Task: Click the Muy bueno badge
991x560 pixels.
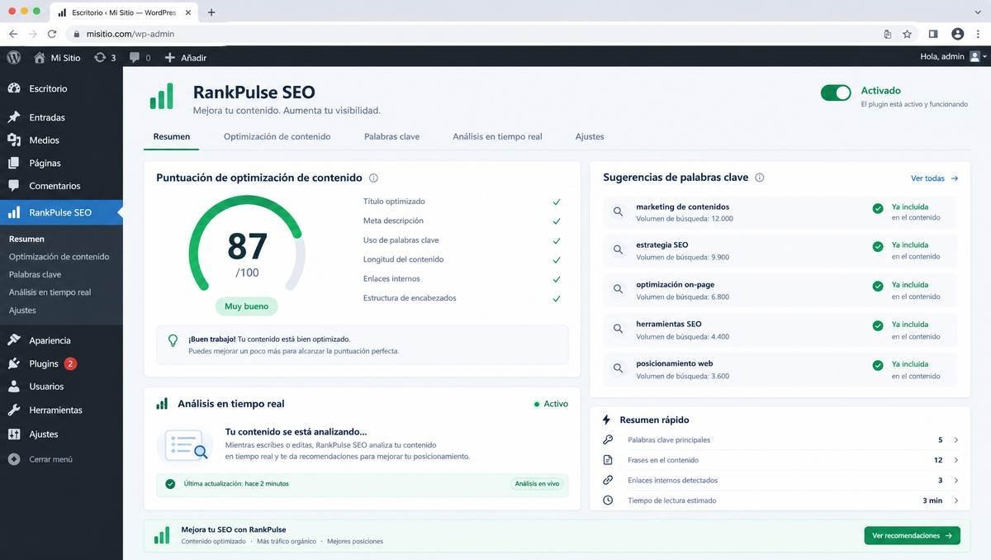Action: pos(247,306)
